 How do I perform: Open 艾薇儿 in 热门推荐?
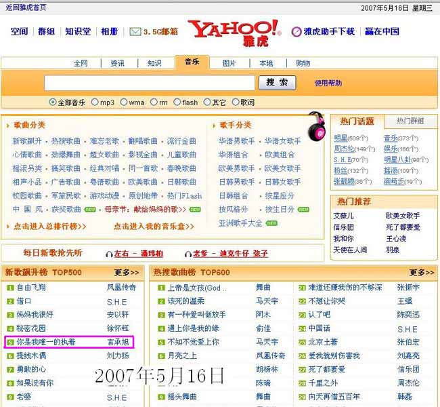[x=343, y=216]
